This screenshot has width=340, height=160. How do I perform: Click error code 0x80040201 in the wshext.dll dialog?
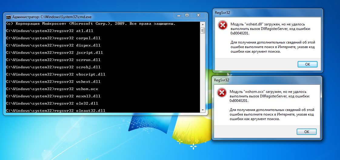[240, 33]
